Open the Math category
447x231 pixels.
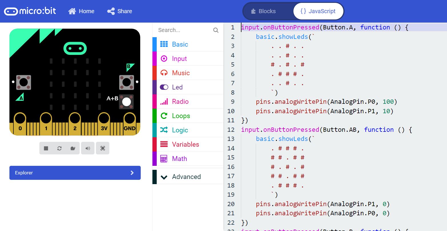[x=179, y=159]
